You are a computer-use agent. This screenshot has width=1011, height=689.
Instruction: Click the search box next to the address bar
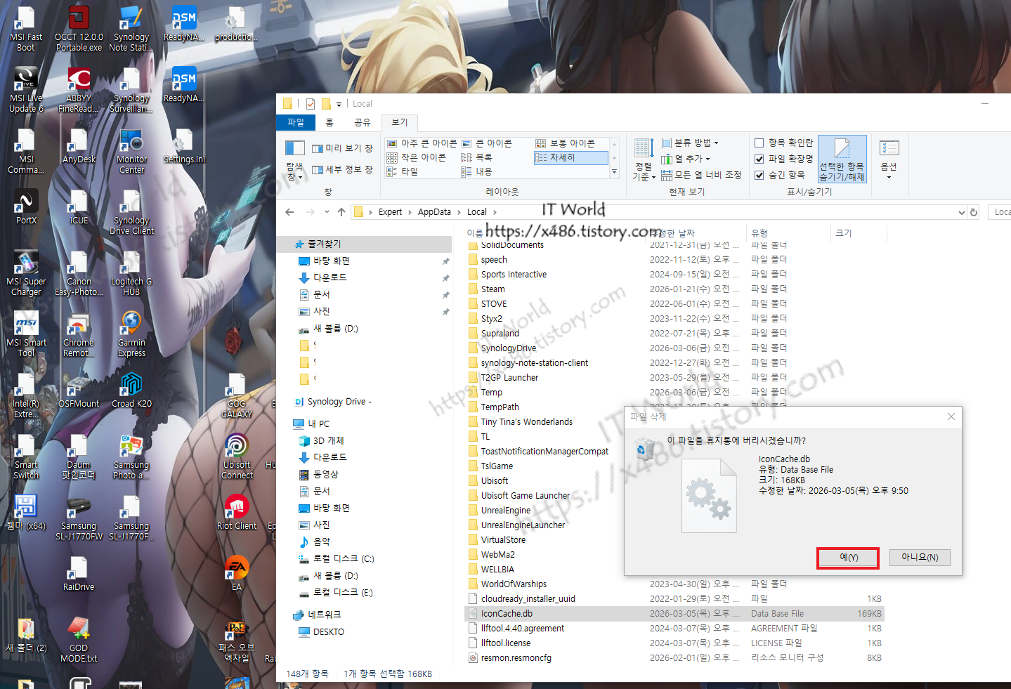coord(999,212)
